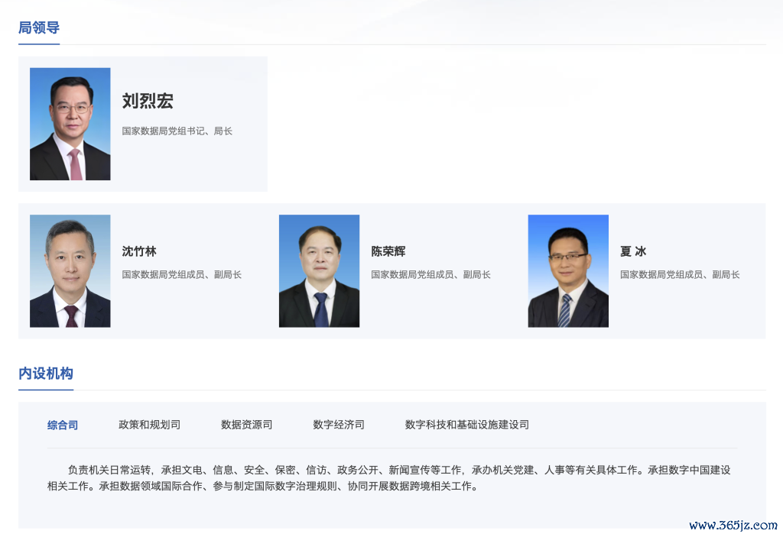Click the 副局长 title under 沈竹林

pyautogui.click(x=182, y=274)
